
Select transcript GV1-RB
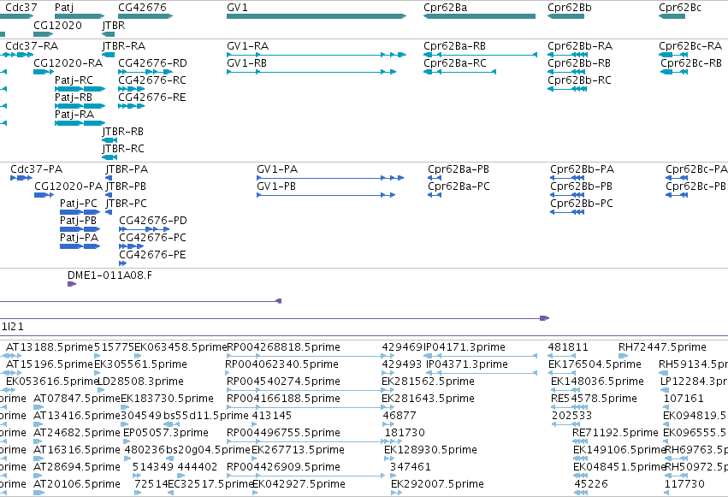(x=311, y=72)
